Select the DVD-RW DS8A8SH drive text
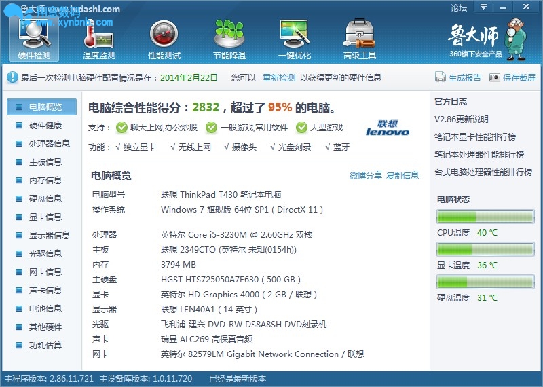The width and height of the screenshot is (543, 387). point(244,325)
